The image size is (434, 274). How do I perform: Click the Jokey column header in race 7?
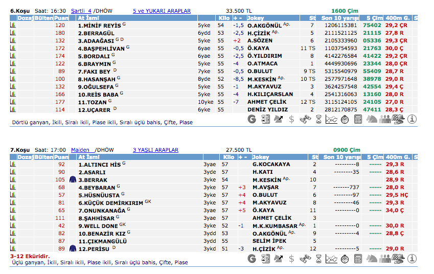tap(261, 157)
